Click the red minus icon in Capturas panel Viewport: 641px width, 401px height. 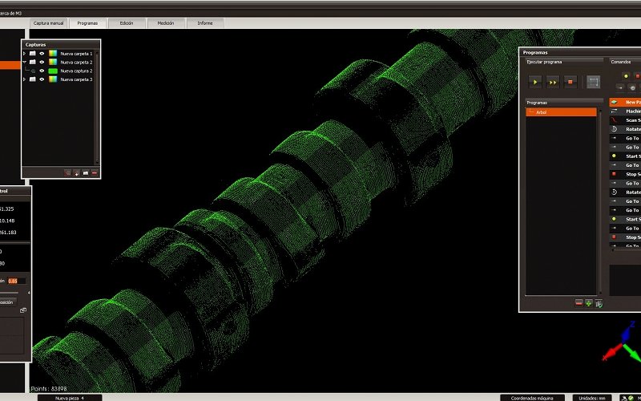(x=95, y=172)
